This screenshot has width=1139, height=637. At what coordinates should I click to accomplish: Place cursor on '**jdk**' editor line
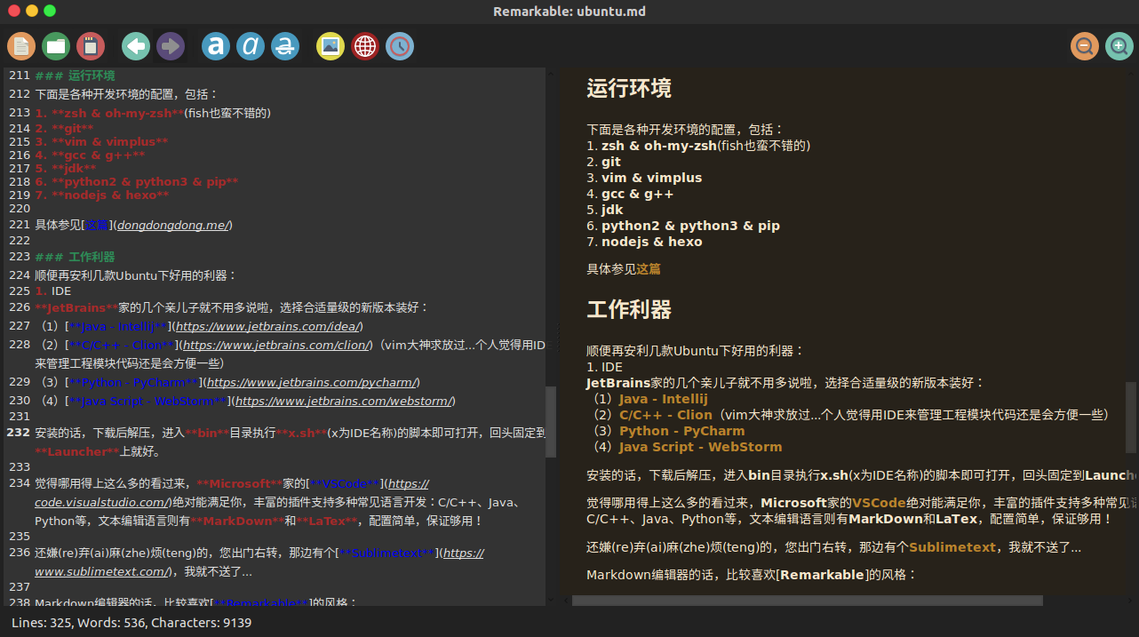[x=66, y=169]
